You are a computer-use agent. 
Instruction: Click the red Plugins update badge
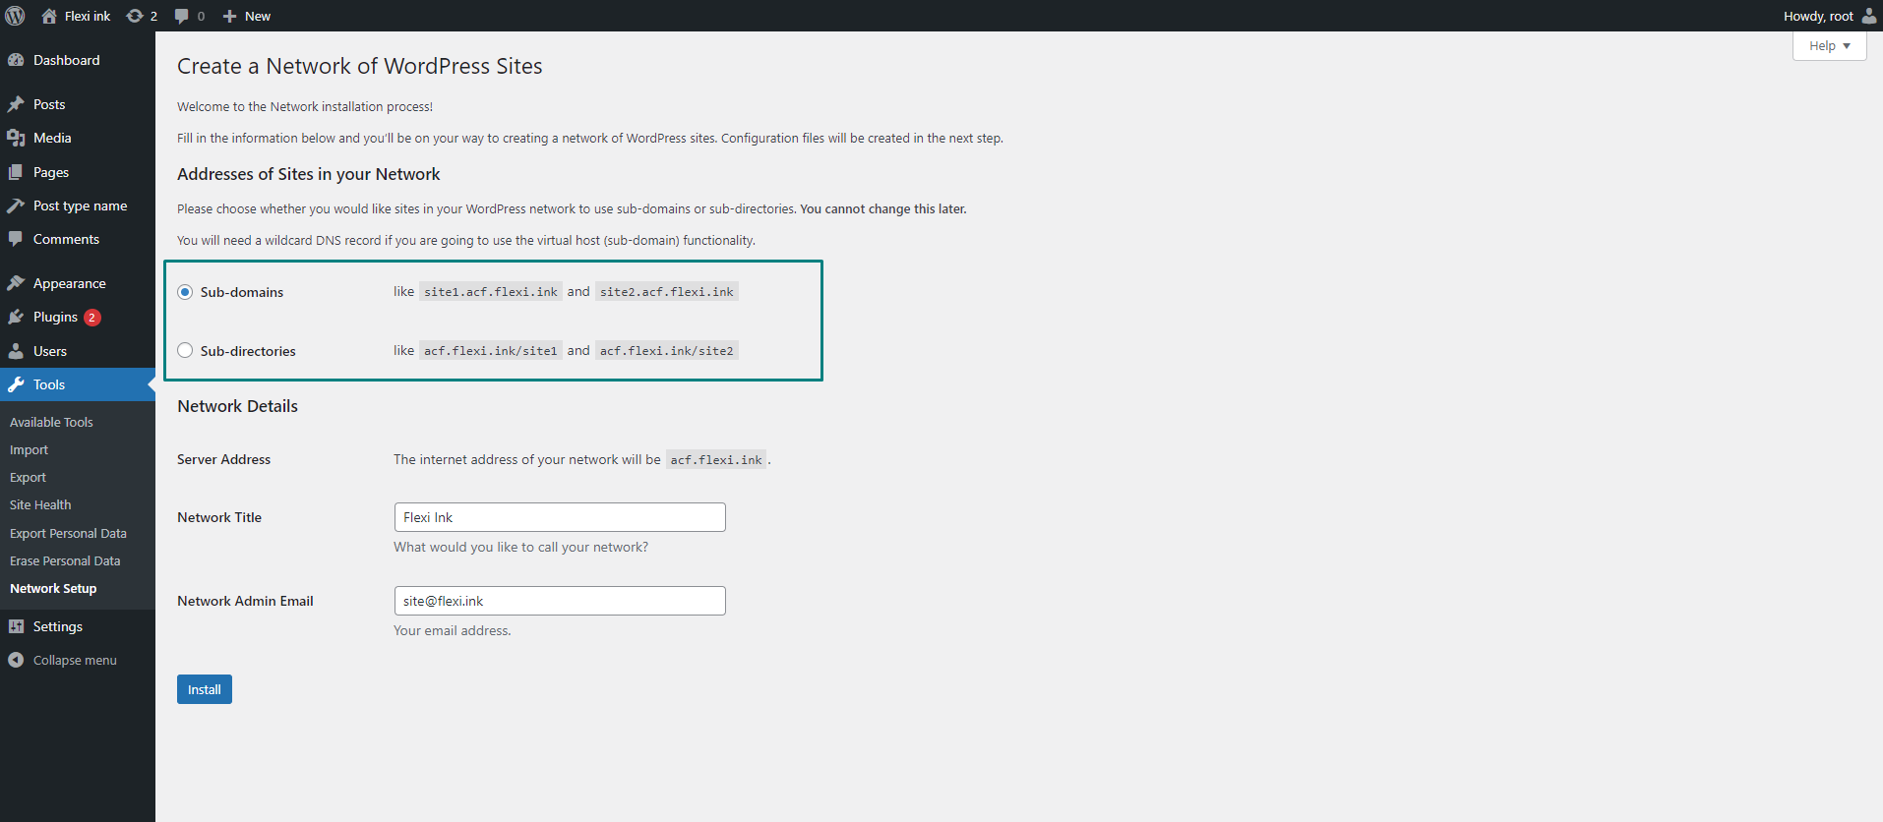pyautogui.click(x=92, y=317)
